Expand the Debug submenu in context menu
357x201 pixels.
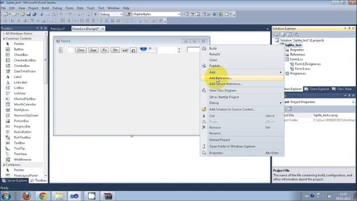coord(242,103)
